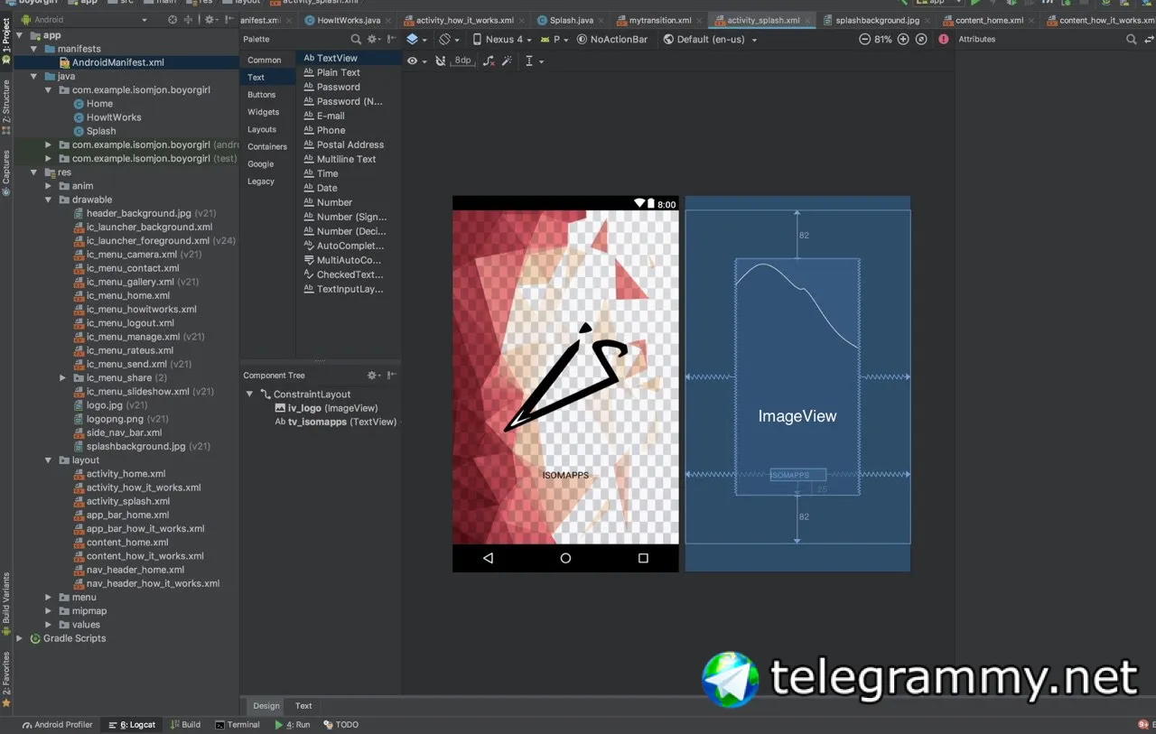1156x734 pixels.
Task: Click the red warnings indicator icon
Action: tap(944, 40)
